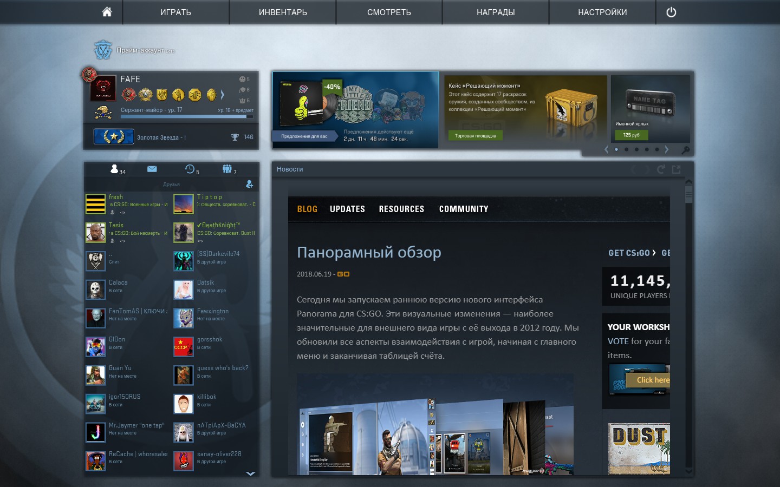Click the XP level progress bar

[187, 116]
